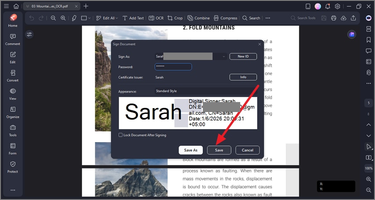The width and height of the screenshot is (375, 200).
Task: Click the Redo arrow in toolbar
Action: tap(41, 18)
